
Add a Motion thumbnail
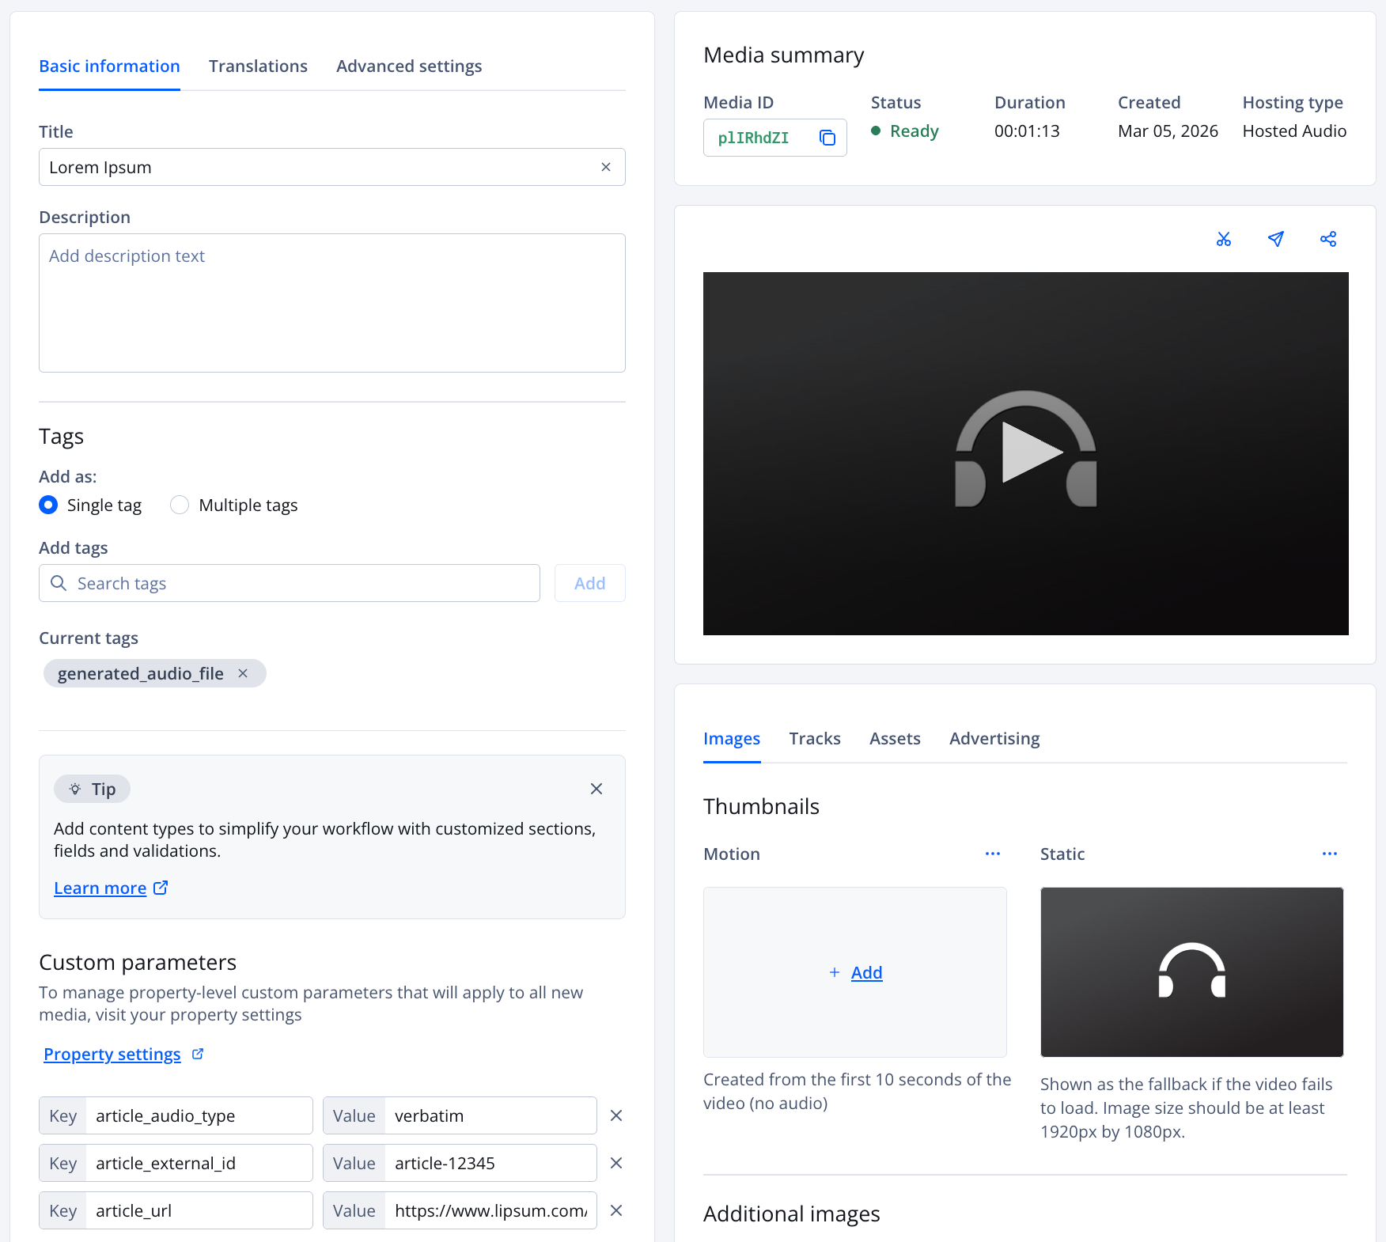tap(855, 972)
